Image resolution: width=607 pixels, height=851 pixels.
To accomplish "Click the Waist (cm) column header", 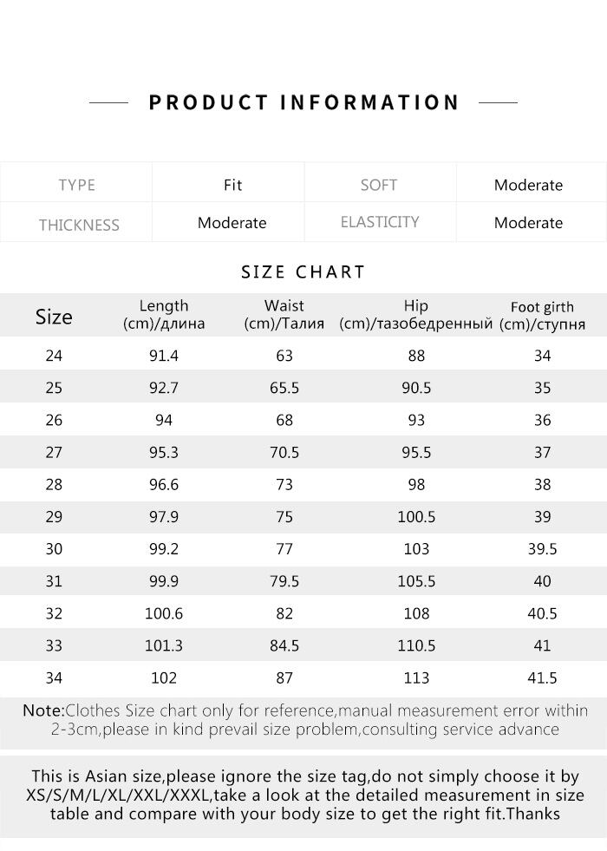I will (284, 315).
